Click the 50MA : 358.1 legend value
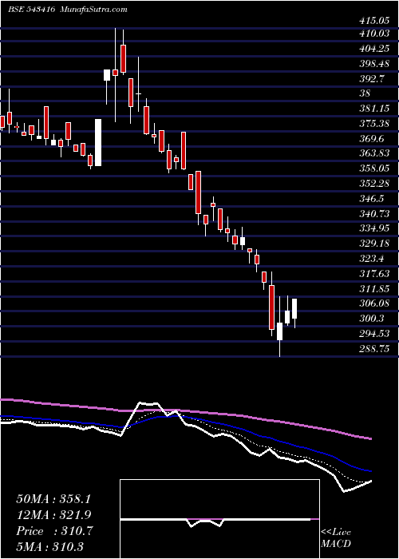399x559 pixels. pos(53,499)
